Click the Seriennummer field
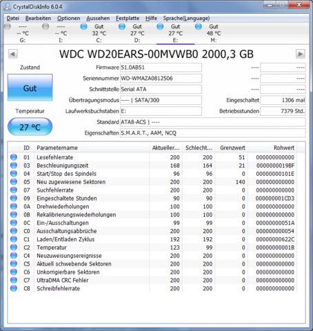Image resolution: width=313 pixels, height=331 pixels. coord(161,79)
